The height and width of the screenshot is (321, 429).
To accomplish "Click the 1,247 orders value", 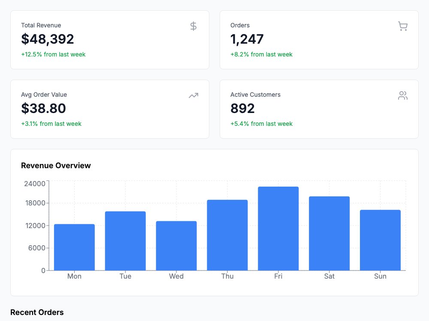I will pyautogui.click(x=247, y=39).
